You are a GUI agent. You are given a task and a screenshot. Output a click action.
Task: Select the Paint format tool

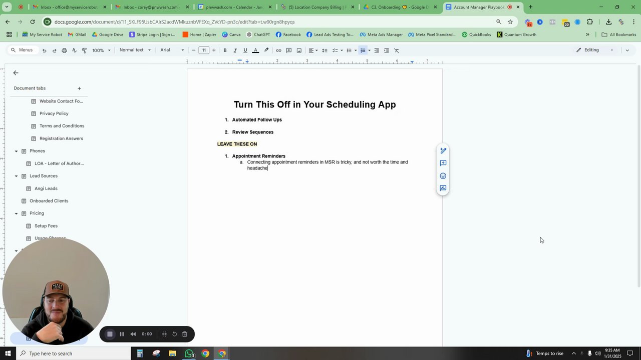84,50
